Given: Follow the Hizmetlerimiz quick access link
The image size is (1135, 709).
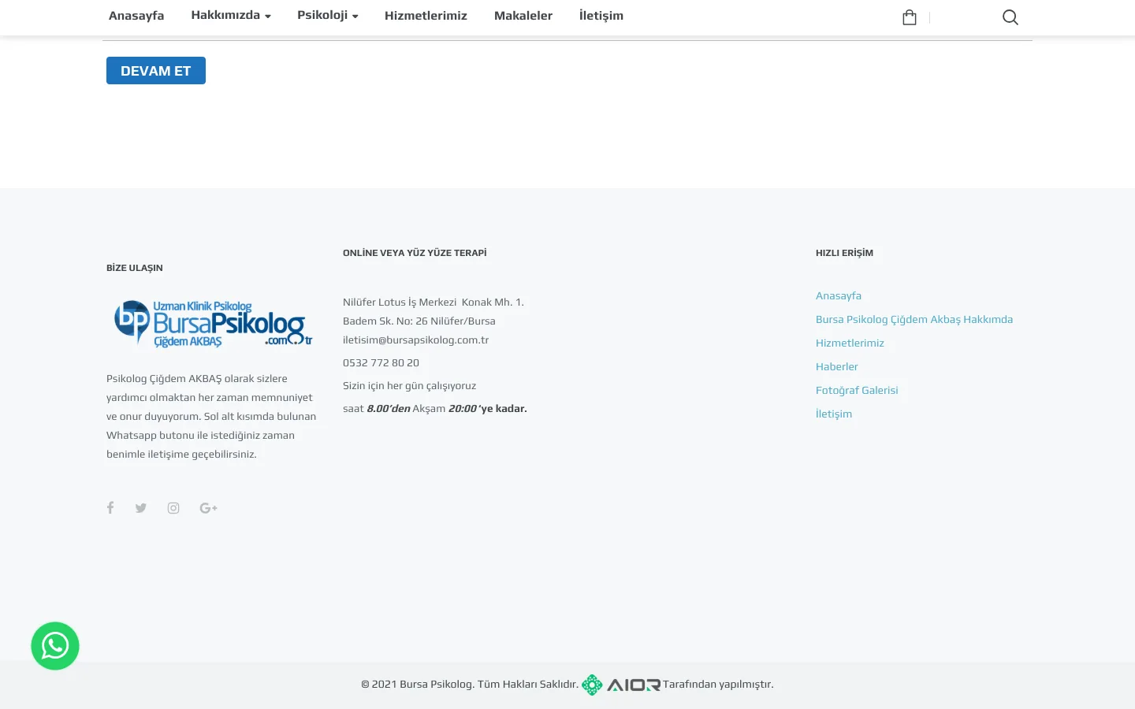Looking at the screenshot, I should 850,343.
